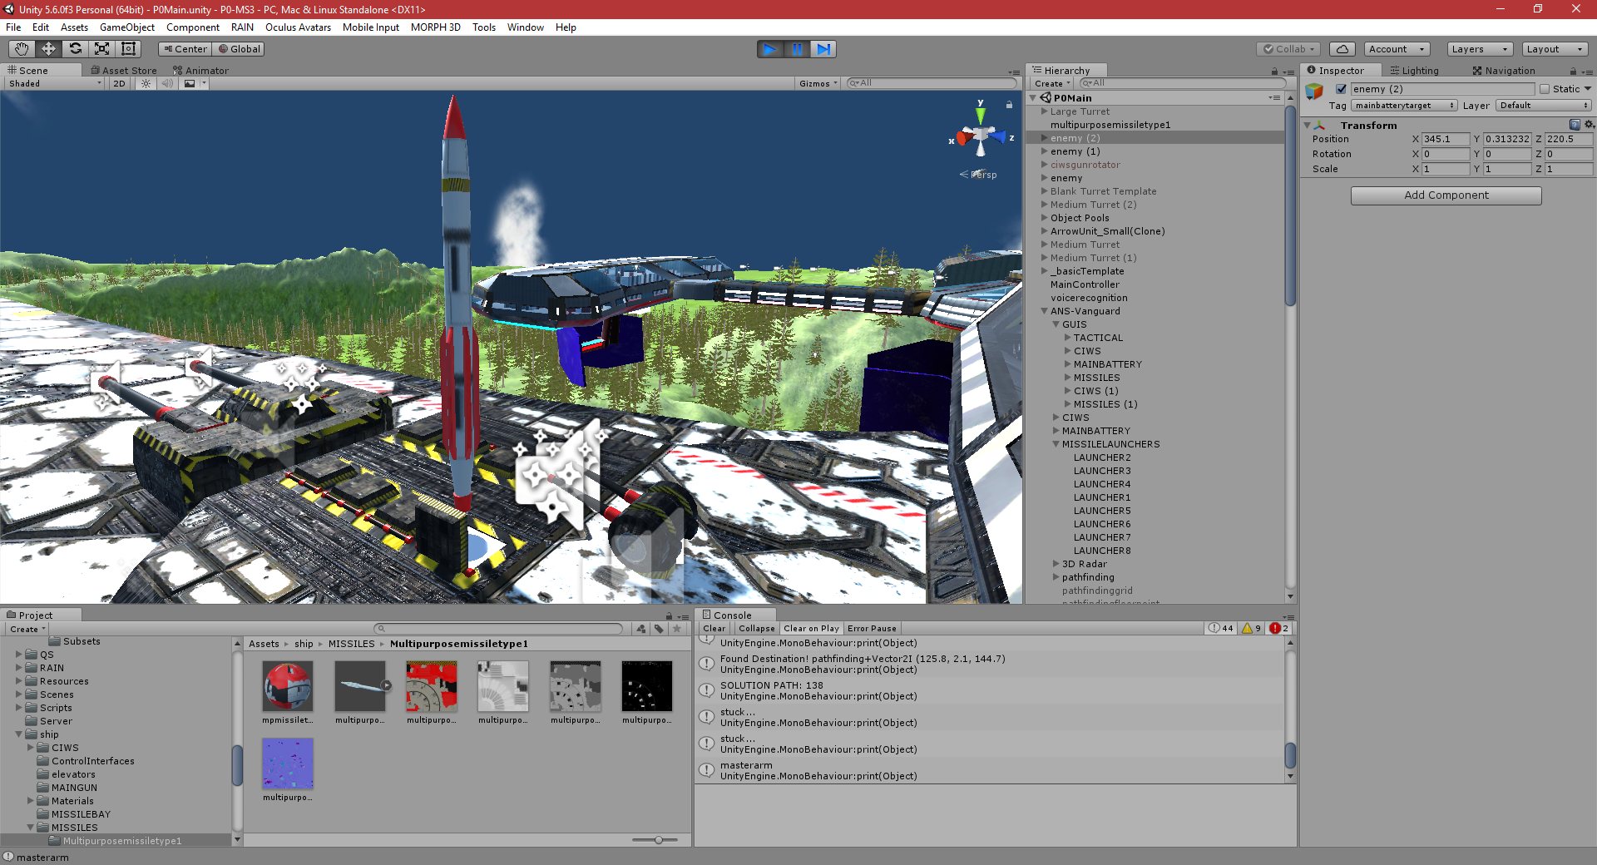Image resolution: width=1597 pixels, height=865 pixels.
Task: Select the Rotate tool
Action: (76, 49)
